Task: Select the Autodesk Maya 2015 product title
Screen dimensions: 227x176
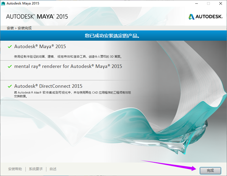Action: point(40,46)
